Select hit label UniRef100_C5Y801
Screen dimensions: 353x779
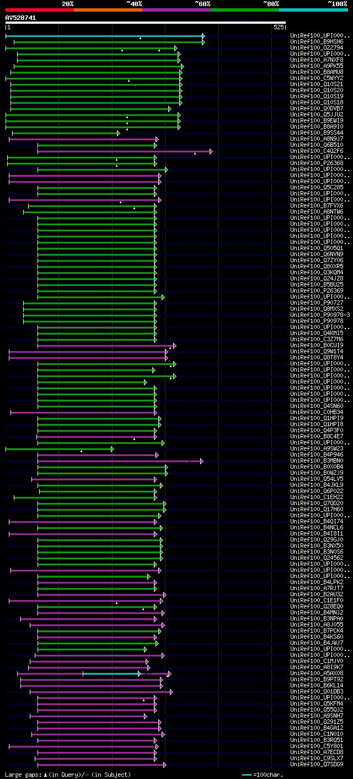[x=317, y=746]
